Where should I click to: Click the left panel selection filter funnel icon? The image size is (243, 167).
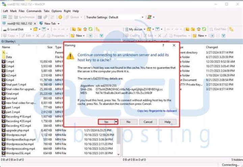(x=102, y=36)
